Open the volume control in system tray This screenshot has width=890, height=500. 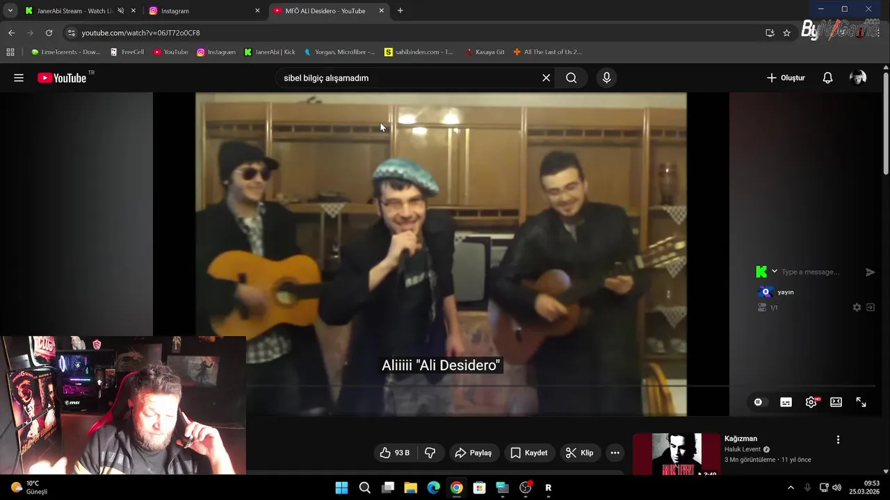[x=836, y=487]
